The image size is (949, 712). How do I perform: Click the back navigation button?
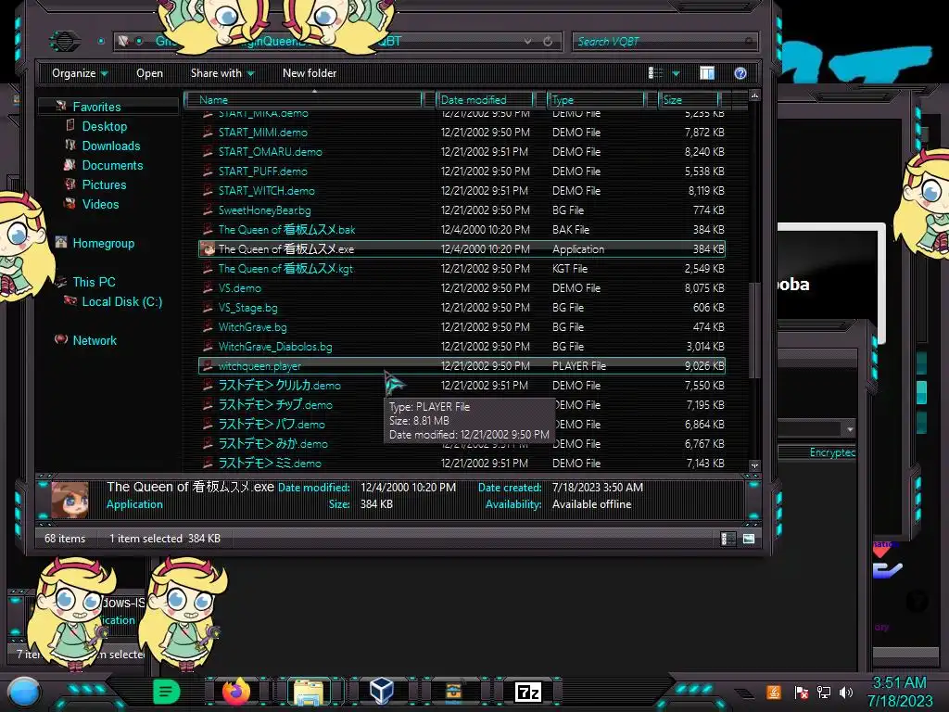[64, 41]
